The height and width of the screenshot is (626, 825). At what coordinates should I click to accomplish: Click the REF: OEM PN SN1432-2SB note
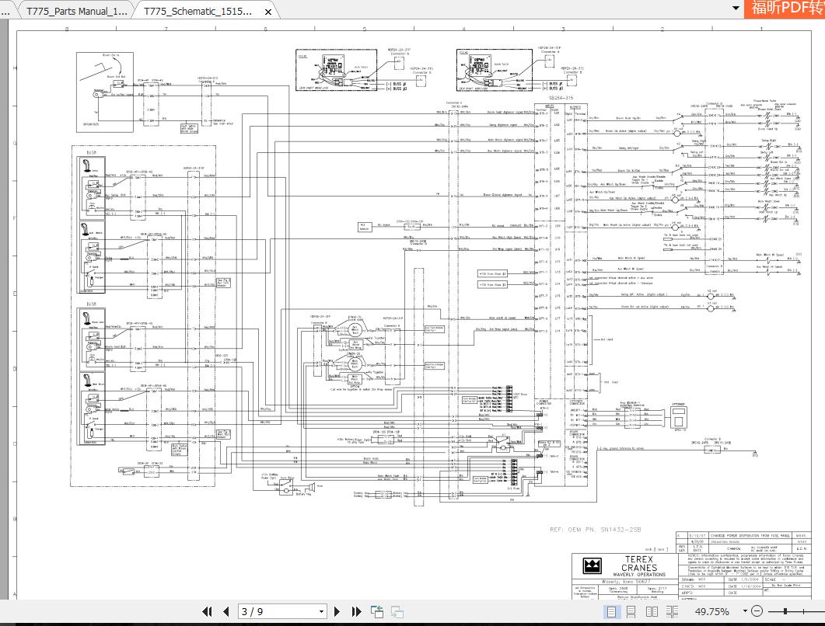tap(595, 529)
